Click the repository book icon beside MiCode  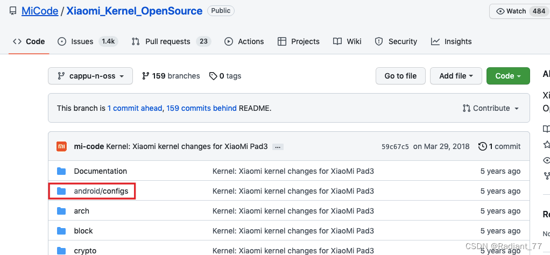click(13, 11)
